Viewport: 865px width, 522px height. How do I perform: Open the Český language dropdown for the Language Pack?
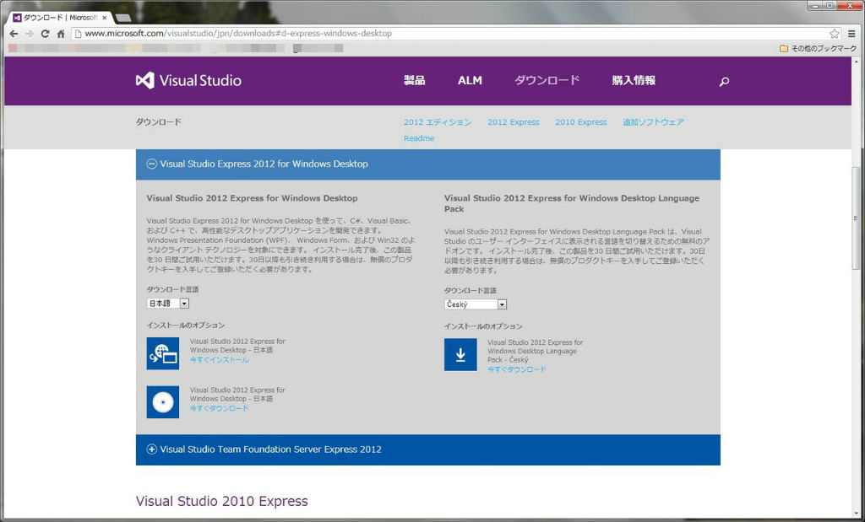pos(474,304)
